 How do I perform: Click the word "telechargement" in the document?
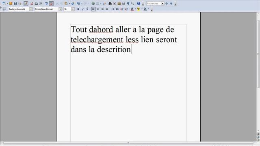(97, 40)
